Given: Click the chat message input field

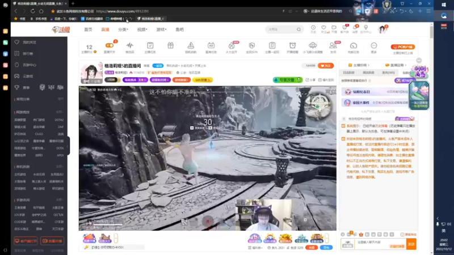Looking at the screenshot, I should [x=380, y=244].
